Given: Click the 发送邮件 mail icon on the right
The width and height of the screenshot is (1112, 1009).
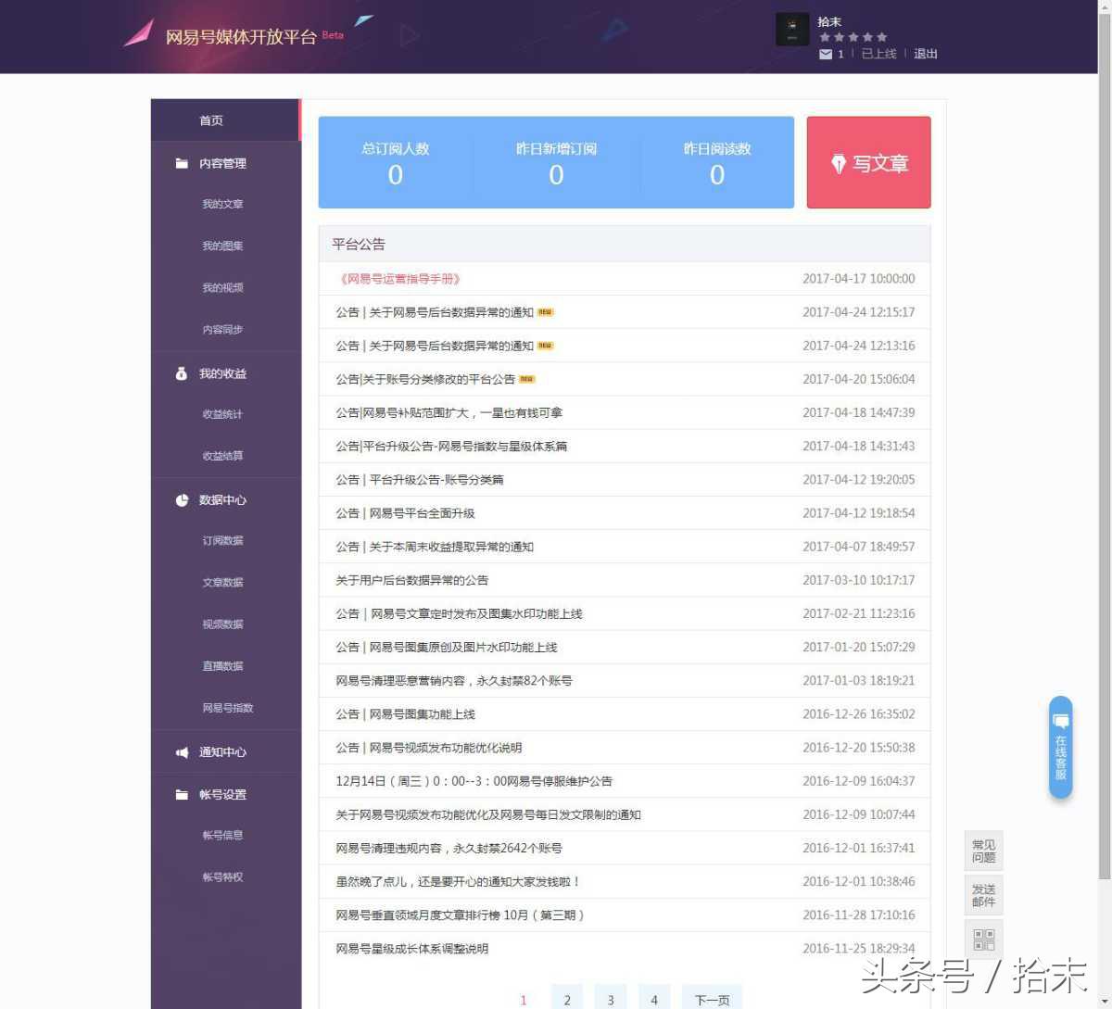Looking at the screenshot, I should (982, 893).
